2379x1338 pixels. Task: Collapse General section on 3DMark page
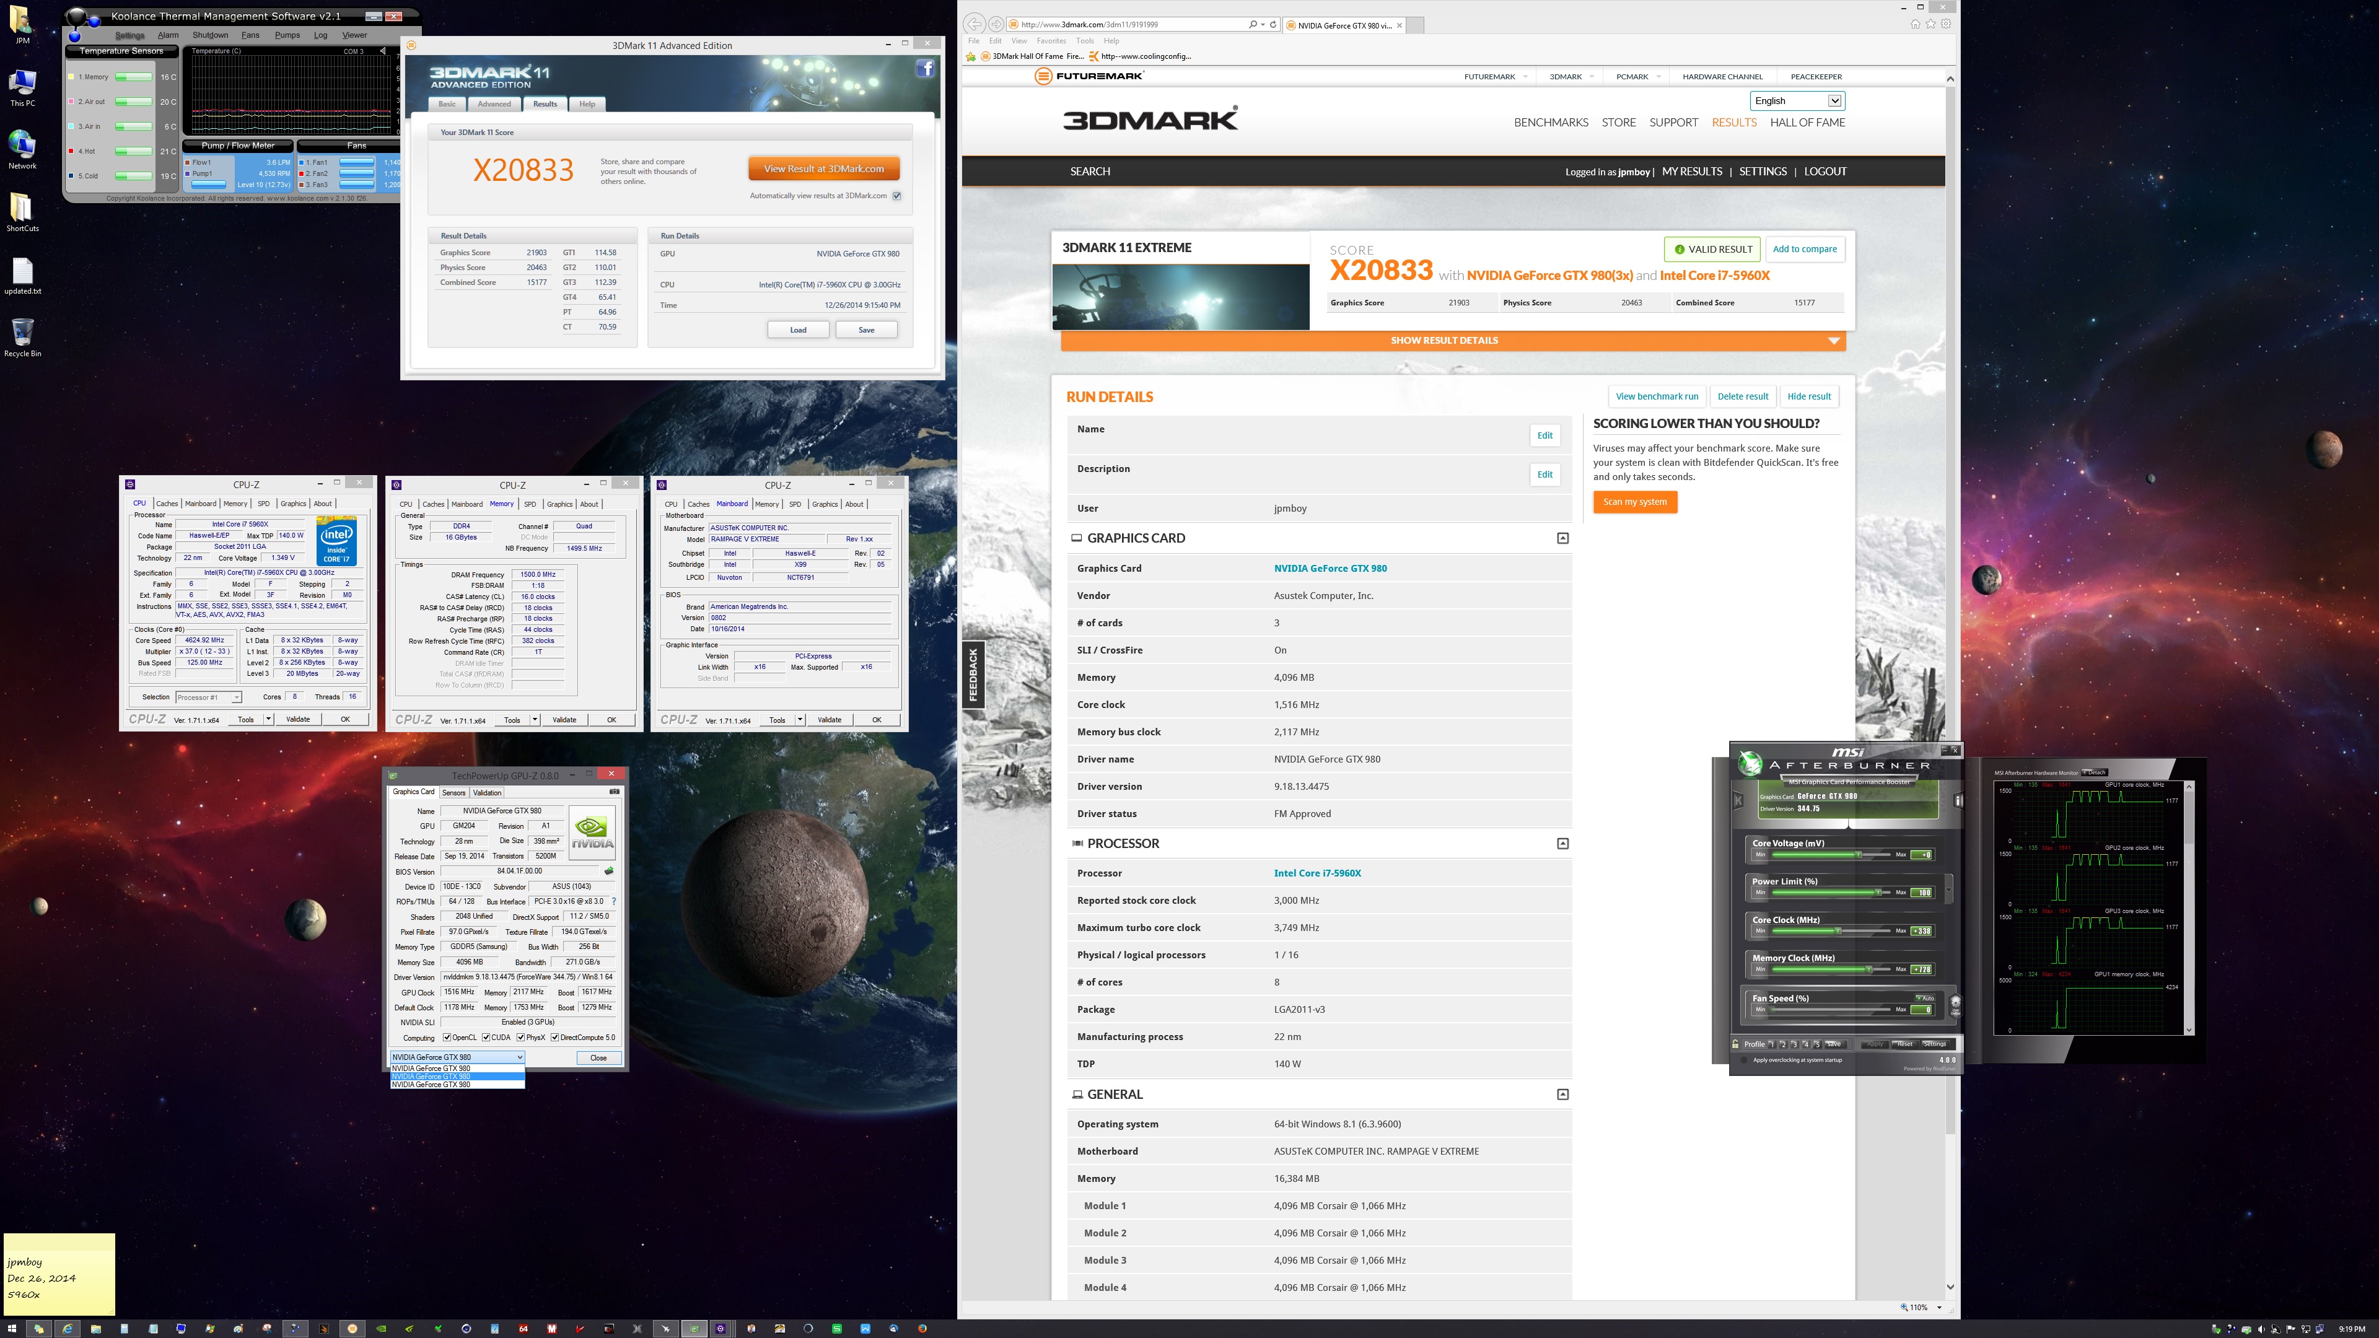click(x=1562, y=1094)
